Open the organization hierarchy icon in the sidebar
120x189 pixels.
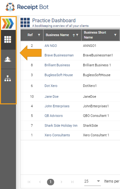click(x=8, y=78)
